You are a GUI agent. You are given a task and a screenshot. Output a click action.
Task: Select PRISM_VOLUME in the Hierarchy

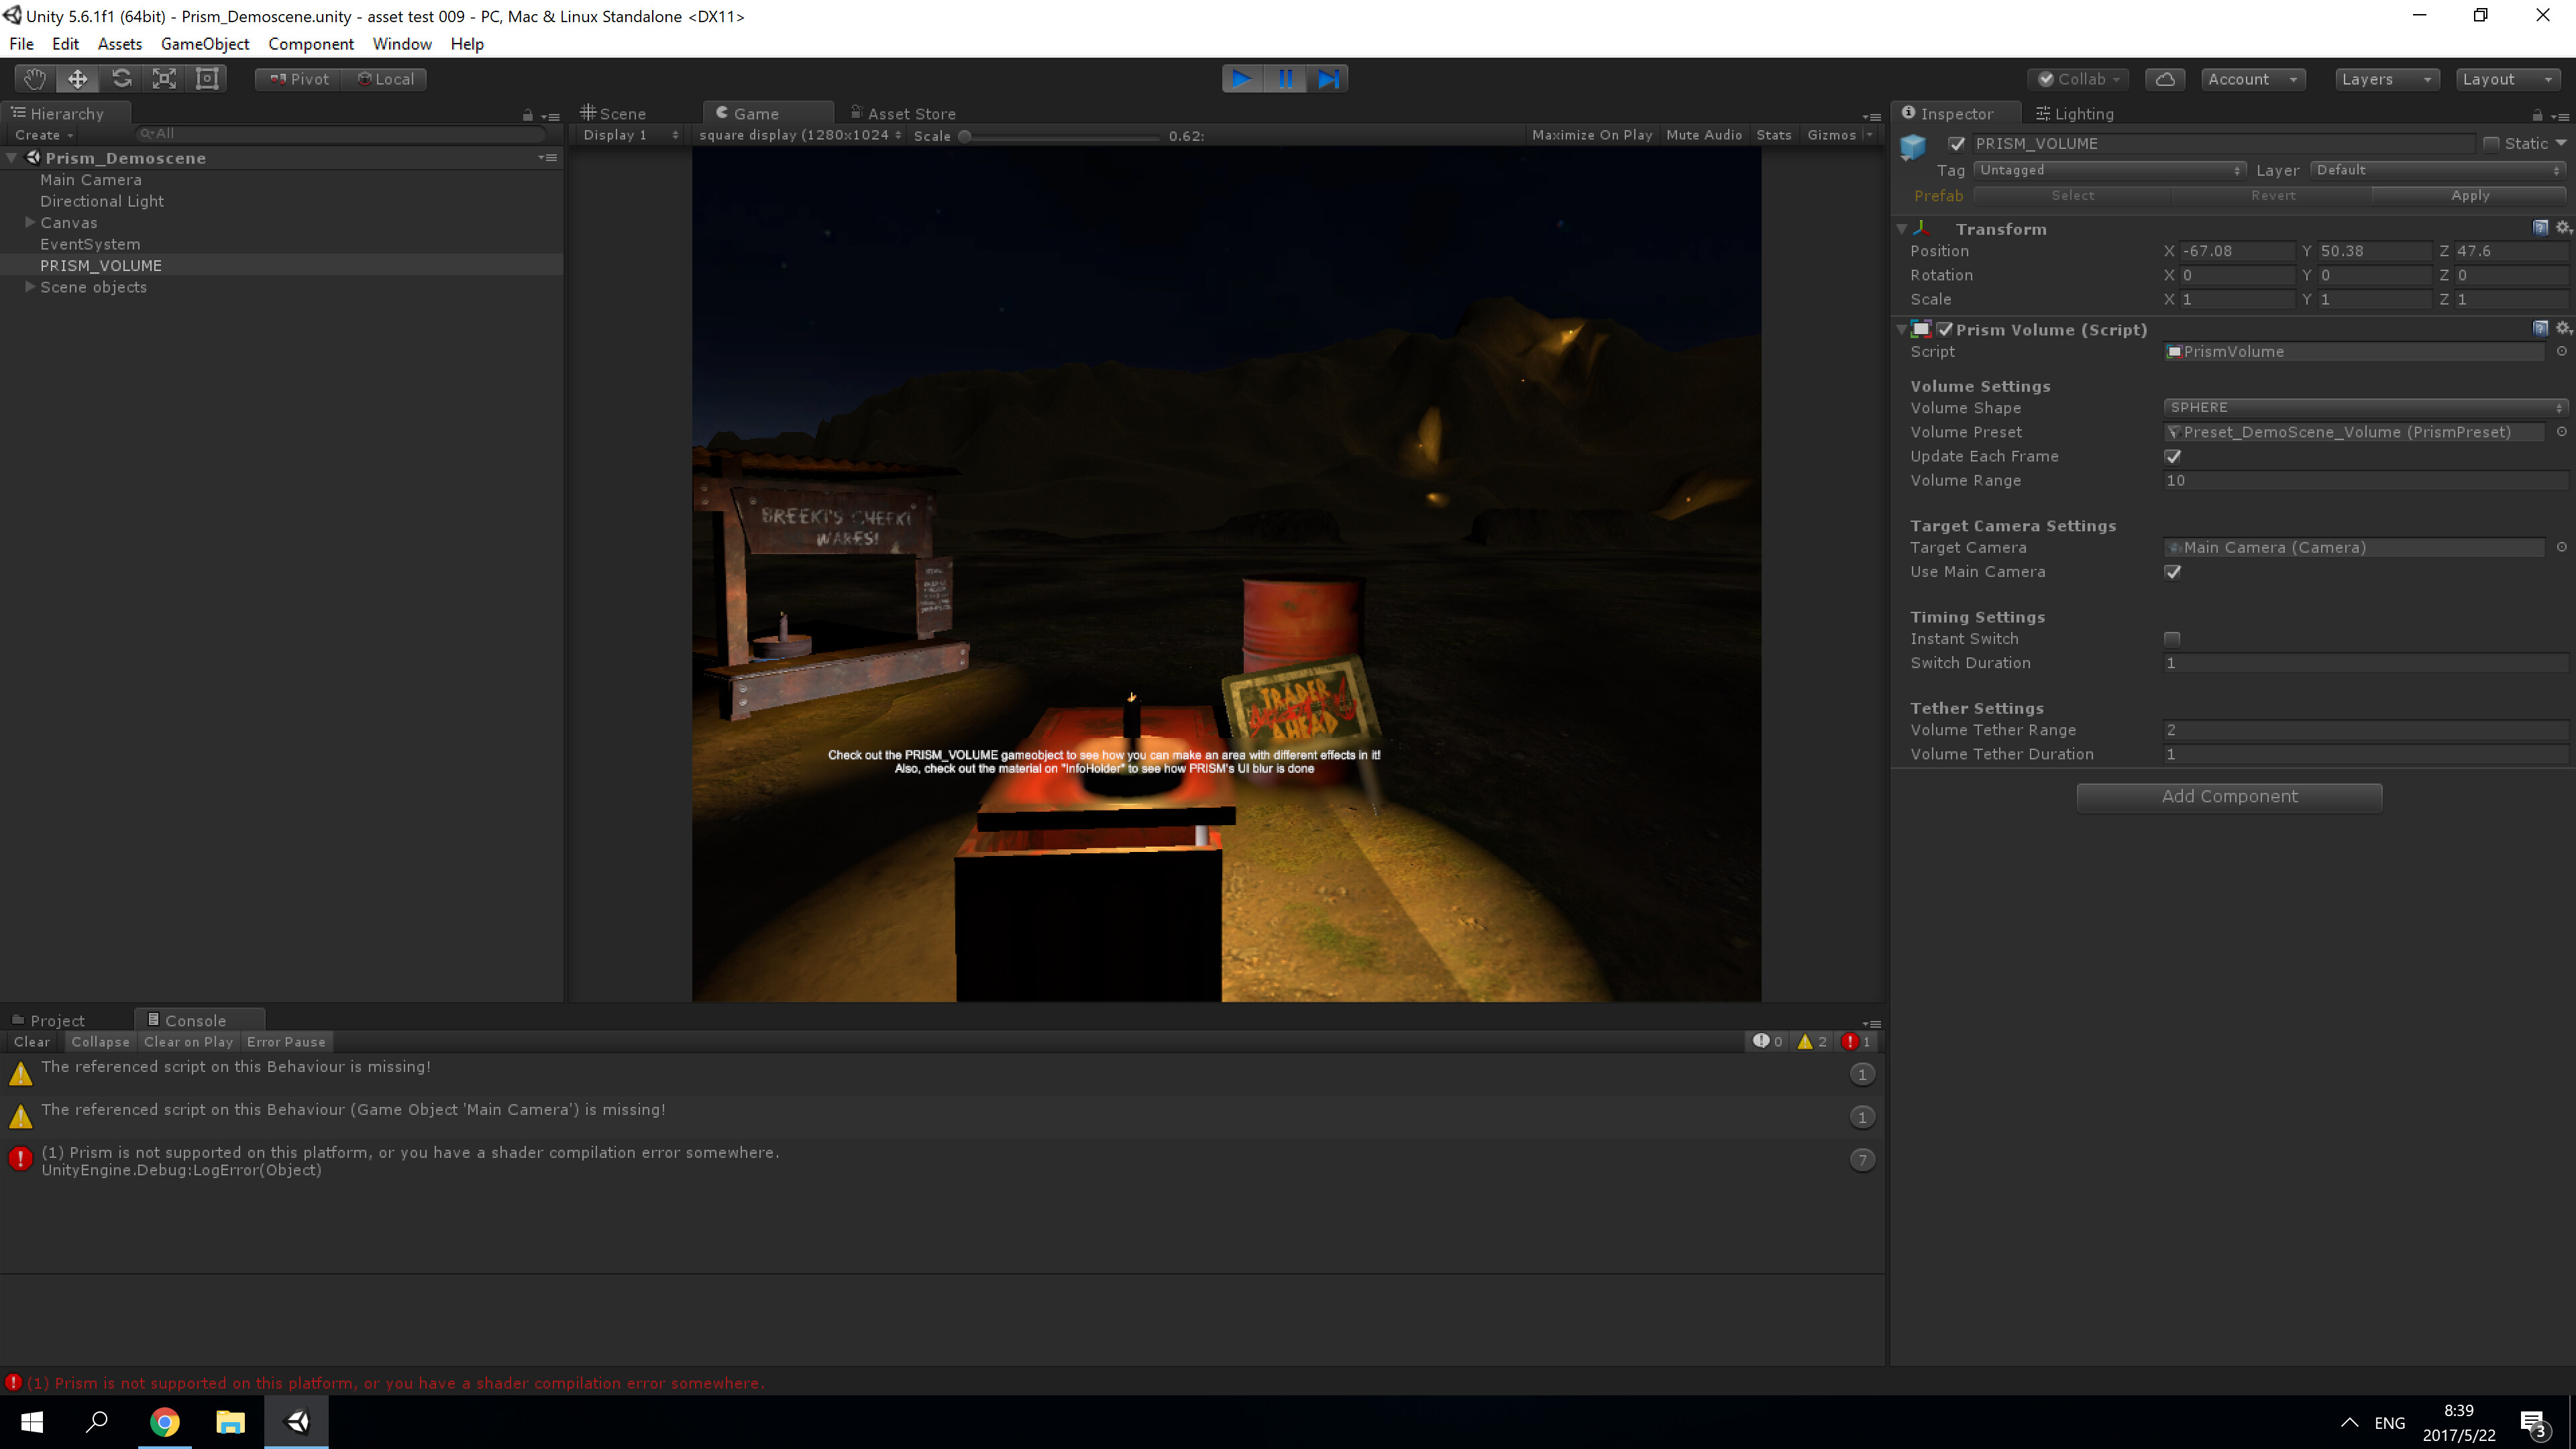[101, 265]
